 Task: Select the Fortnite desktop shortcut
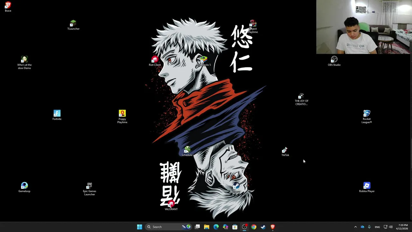(57, 115)
